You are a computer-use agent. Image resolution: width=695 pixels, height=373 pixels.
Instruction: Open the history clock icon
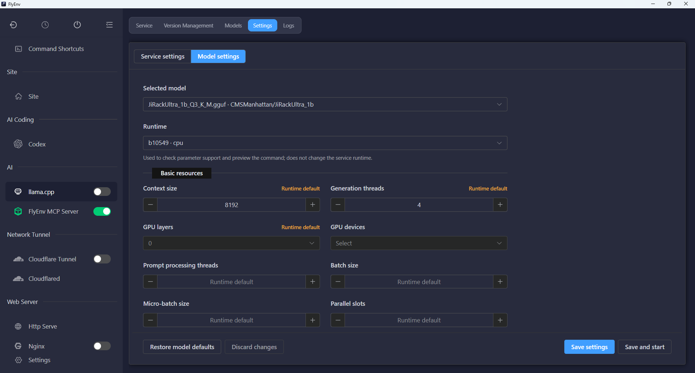(45, 25)
